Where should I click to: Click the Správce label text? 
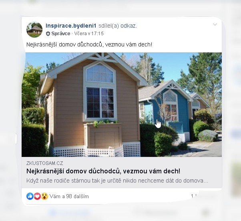[x=61, y=34]
